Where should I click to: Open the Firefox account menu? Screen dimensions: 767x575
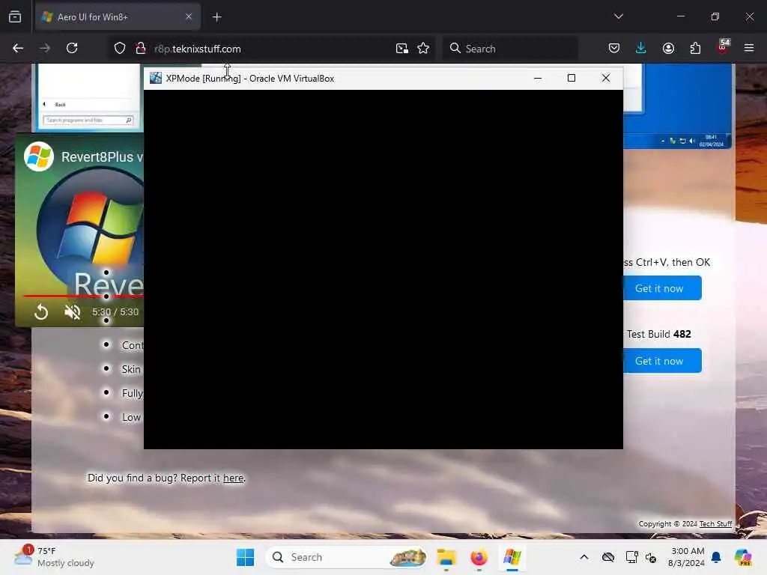coord(668,49)
